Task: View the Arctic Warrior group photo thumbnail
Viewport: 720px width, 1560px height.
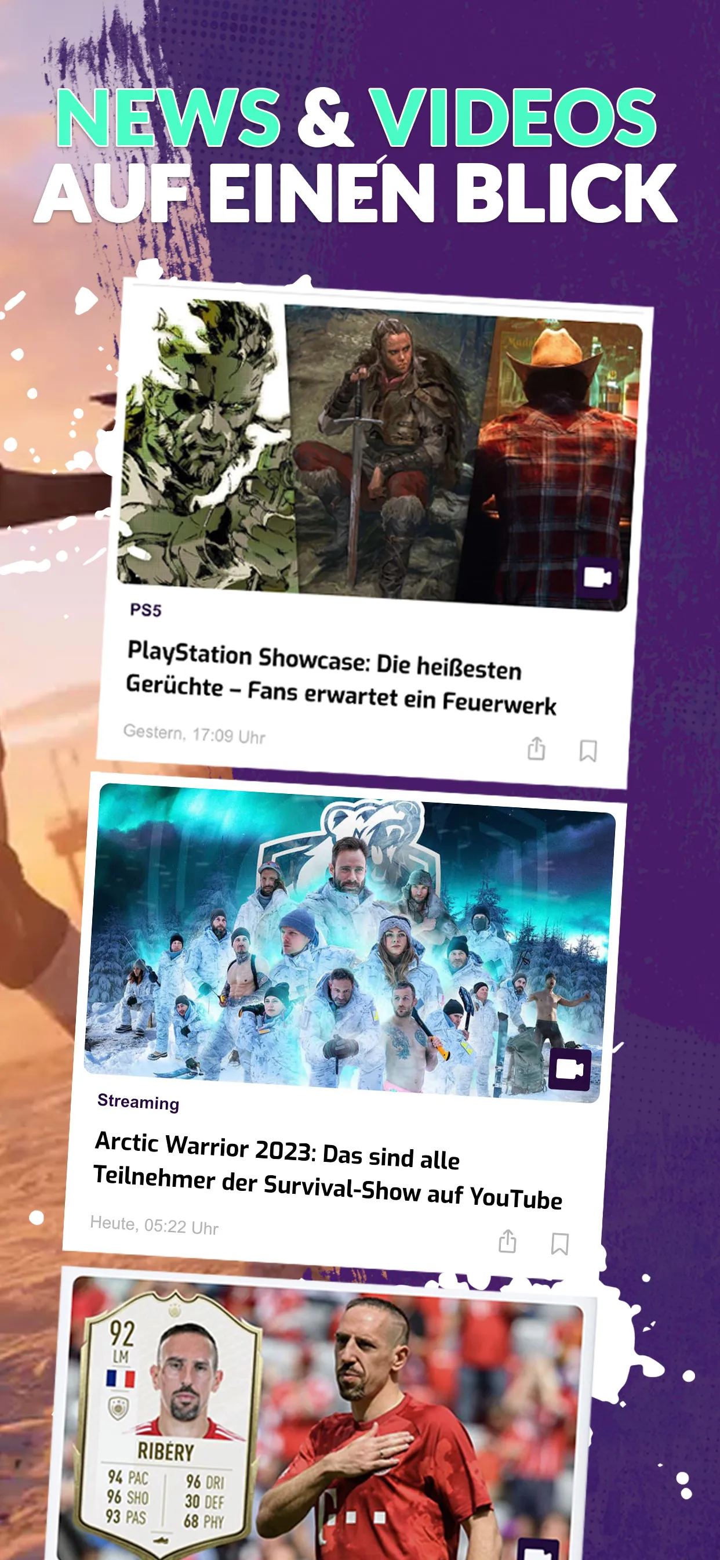Action: (x=350, y=942)
